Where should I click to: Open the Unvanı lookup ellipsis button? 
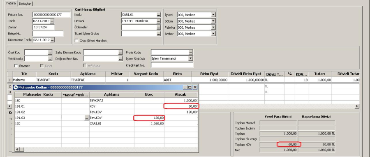click(158, 21)
